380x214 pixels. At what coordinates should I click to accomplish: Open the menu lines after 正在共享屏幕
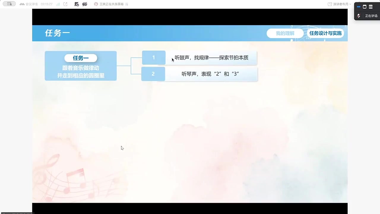[x=127, y=4]
